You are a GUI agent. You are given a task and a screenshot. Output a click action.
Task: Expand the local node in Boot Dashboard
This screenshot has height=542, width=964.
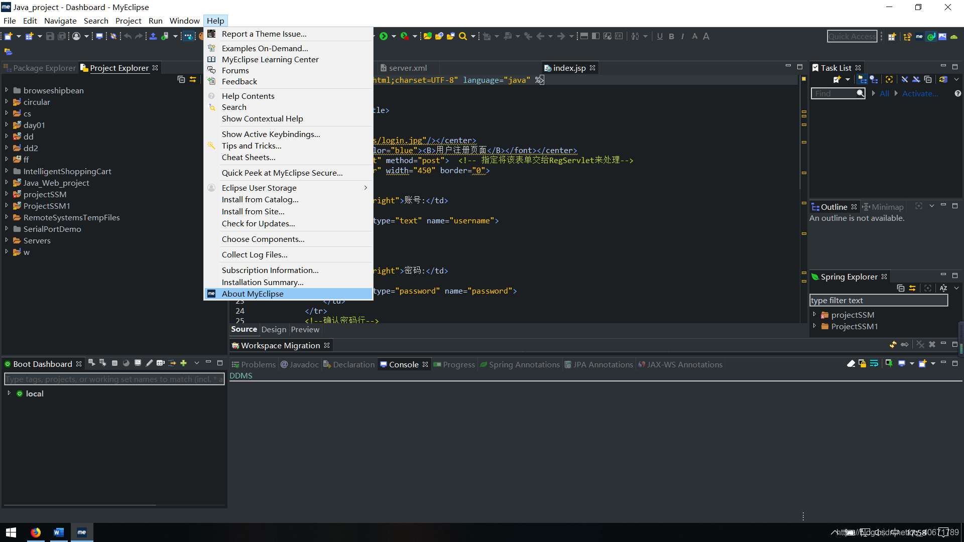(x=9, y=393)
